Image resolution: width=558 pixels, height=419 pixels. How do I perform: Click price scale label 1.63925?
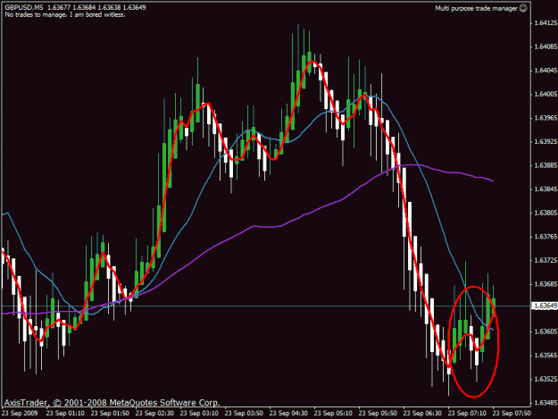(546, 142)
